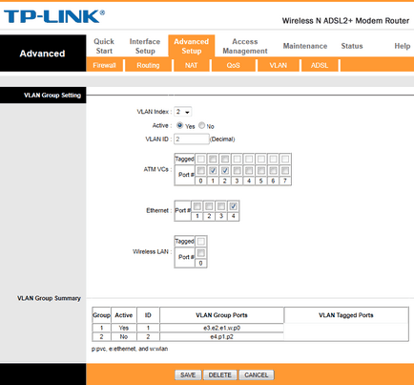Open the QoS submenu
This screenshot has width=414, height=385.
[233, 65]
